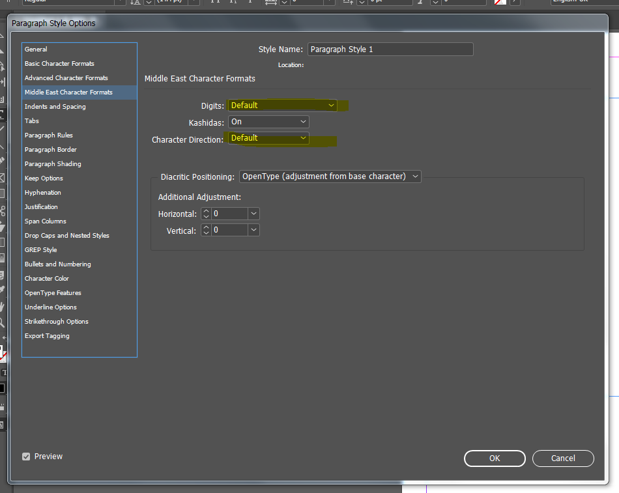The width and height of the screenshot is (619, 493).
Task: Click the Cancel button
Action: click(563, 458)
